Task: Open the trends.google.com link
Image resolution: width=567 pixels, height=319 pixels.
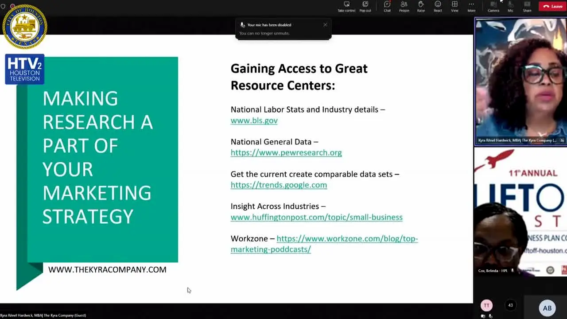Action: click(279, 185)
